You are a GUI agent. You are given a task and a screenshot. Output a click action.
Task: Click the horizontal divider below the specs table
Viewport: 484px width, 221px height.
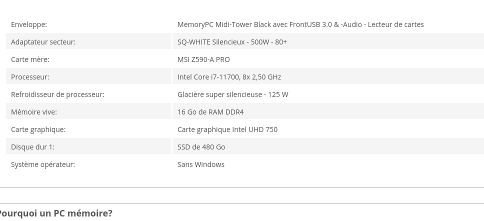pos(242,188)
